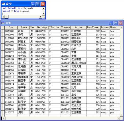The height and width of the screenshot is (121, 124).
Task: Click the 'select * from student' command line
Action: pyautogui.click(x=16, y=11)
